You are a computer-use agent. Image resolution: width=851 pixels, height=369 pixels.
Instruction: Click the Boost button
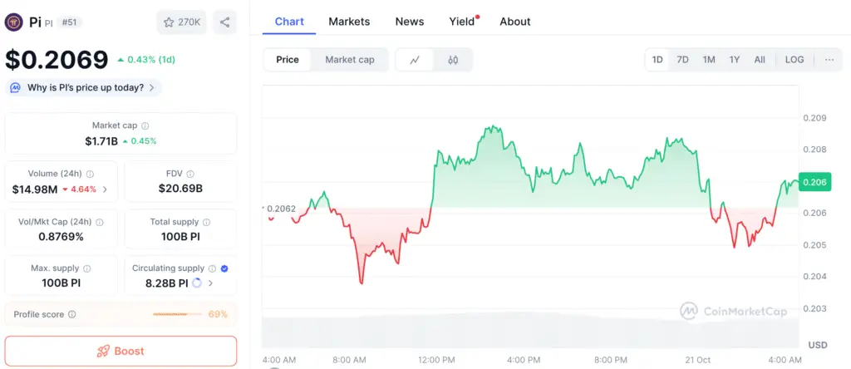click(121, 351)
